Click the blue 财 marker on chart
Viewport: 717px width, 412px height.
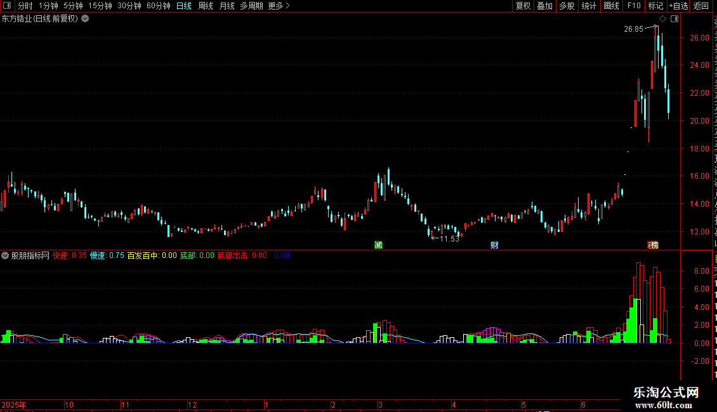[494, 245]
